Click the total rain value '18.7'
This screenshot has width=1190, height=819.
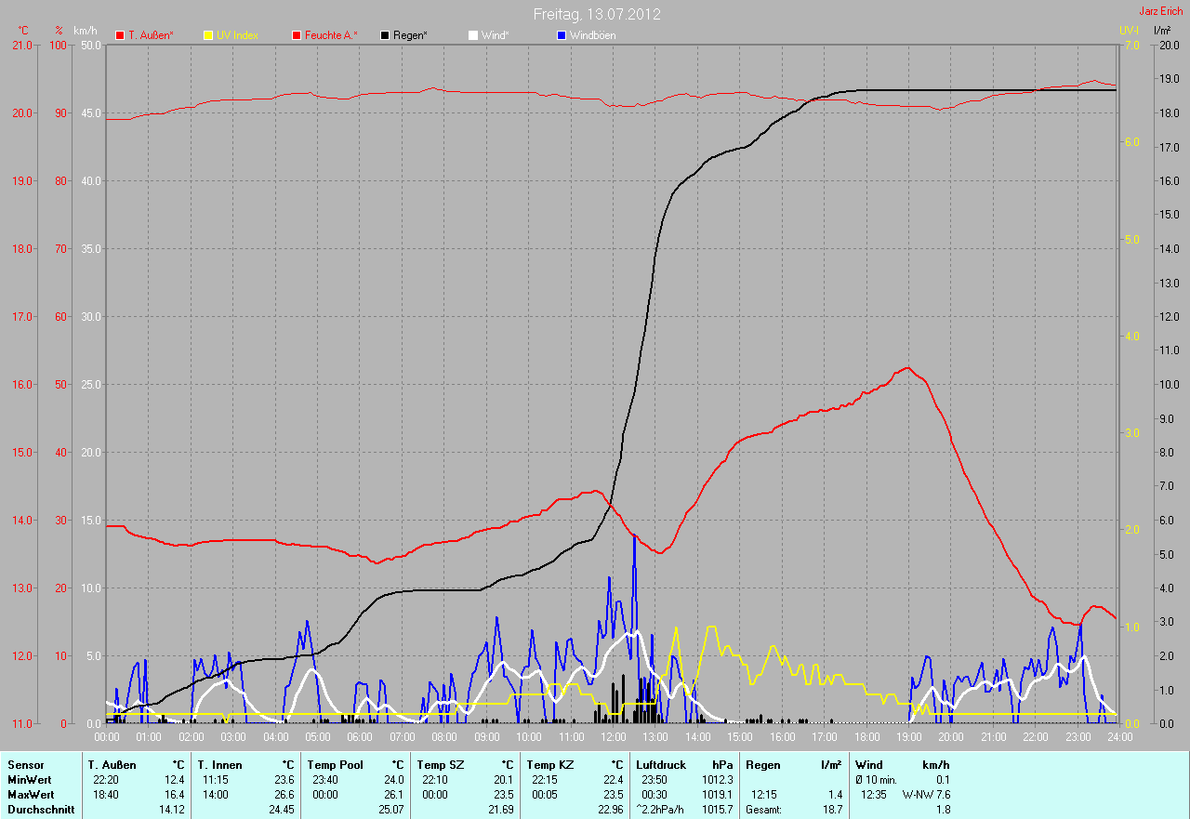(833, 810)
